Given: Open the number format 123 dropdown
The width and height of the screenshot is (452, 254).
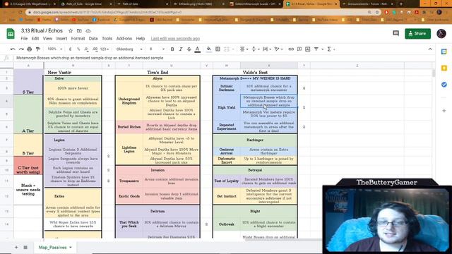Looking at the screenshot, I should pyautogui.click(x=105, y=49).
